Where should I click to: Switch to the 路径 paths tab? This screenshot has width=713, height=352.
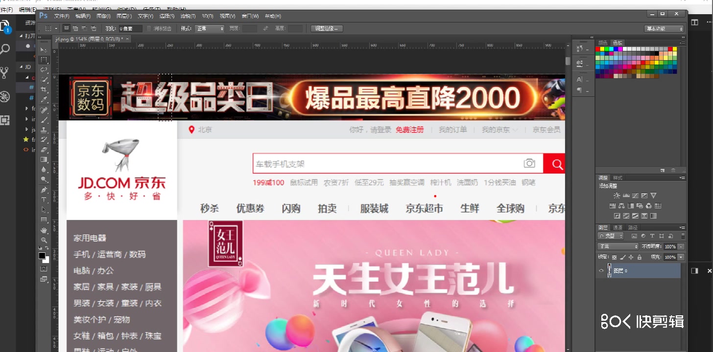click(x=633, y=227)
